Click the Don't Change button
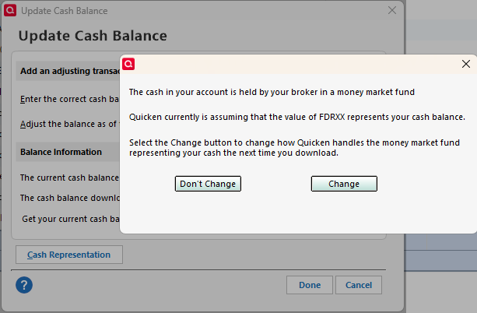Screen dimensions: 477x313 (x=208, y=184)
